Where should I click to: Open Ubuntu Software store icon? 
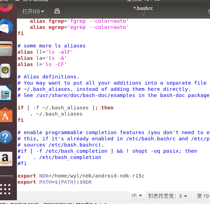pos(6,115)
